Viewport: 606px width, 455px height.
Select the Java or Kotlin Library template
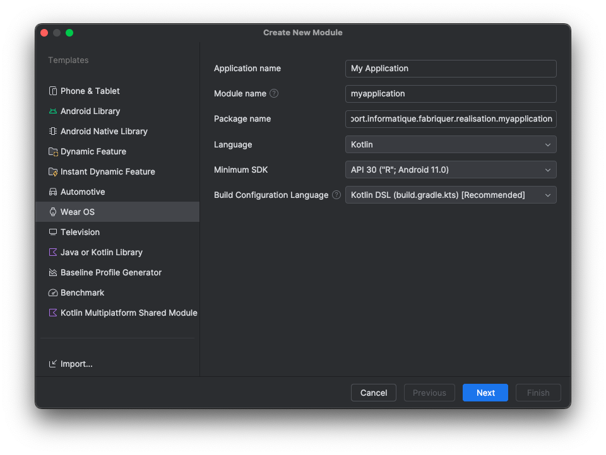101,252
